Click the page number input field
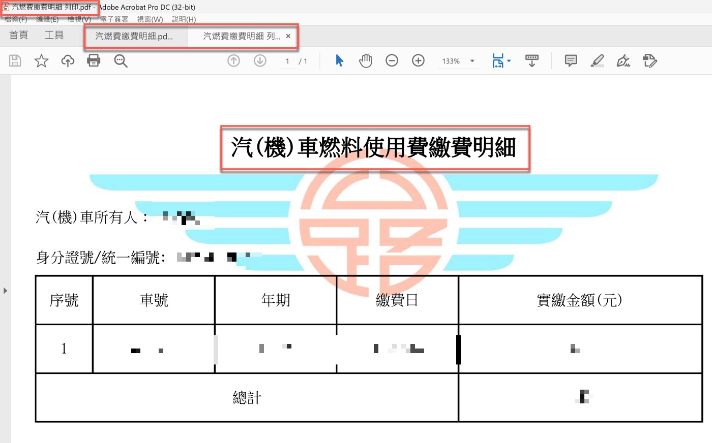Viewport: 712px width, 443px height. tap(287, 61)
